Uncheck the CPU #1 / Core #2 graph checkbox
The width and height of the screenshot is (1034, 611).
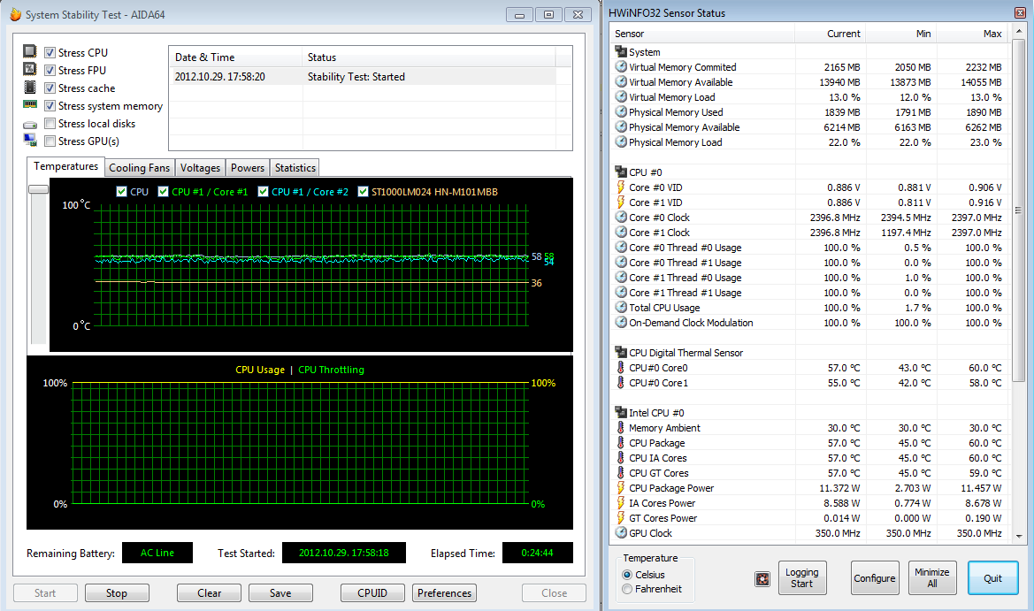[x=263, y=192]
